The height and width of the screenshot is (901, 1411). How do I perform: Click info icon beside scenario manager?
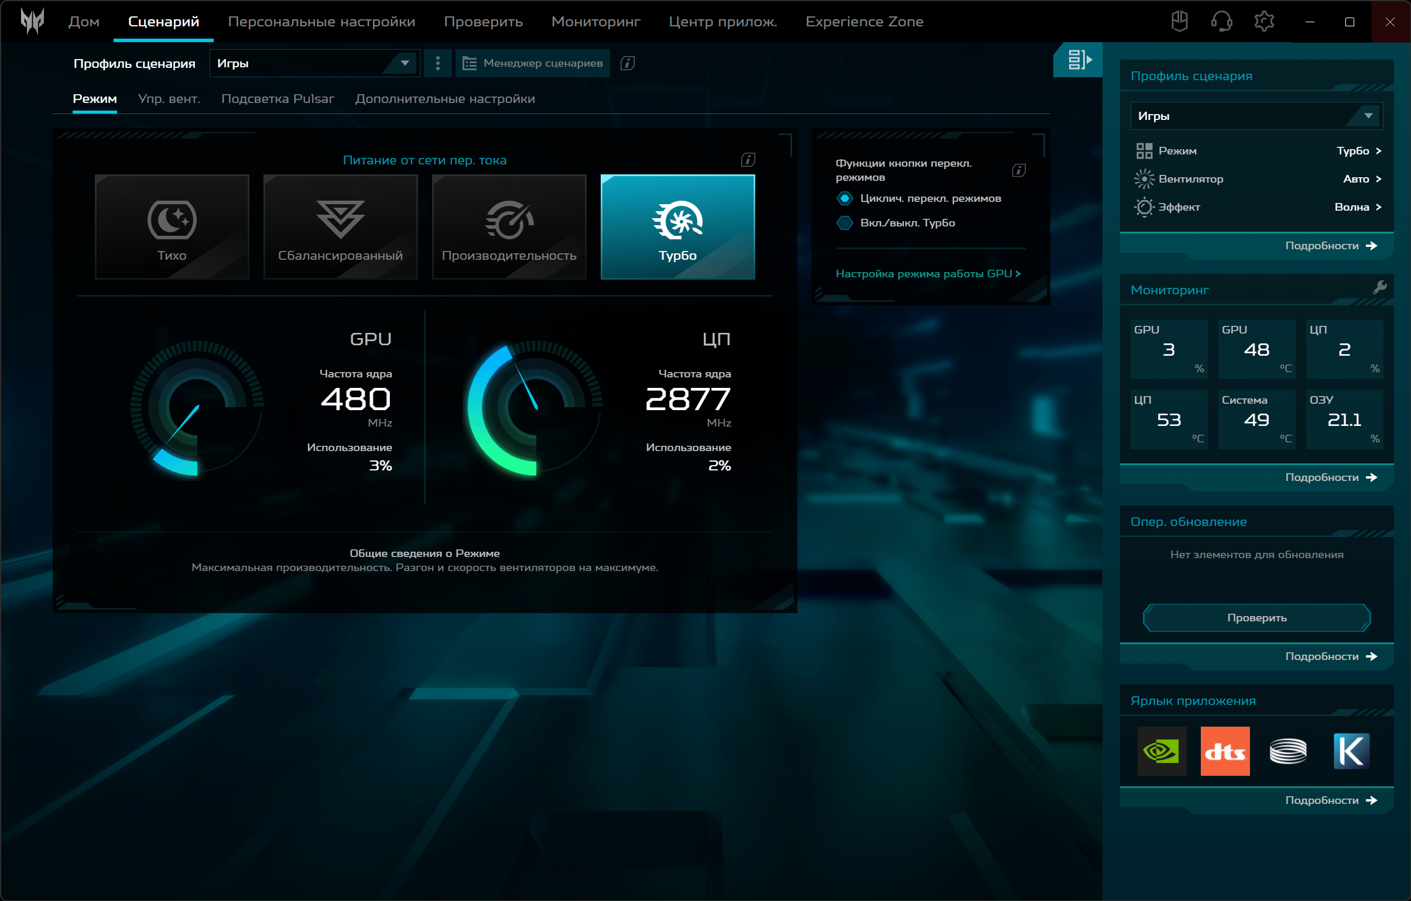pos(628,63)
